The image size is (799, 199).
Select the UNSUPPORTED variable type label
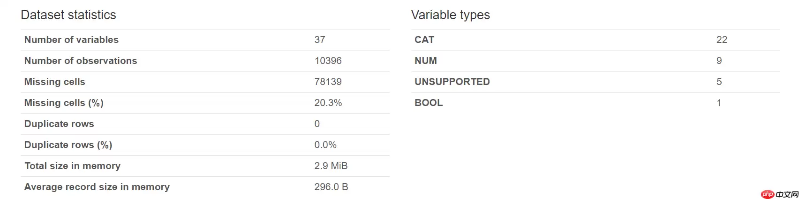point(452,82)
